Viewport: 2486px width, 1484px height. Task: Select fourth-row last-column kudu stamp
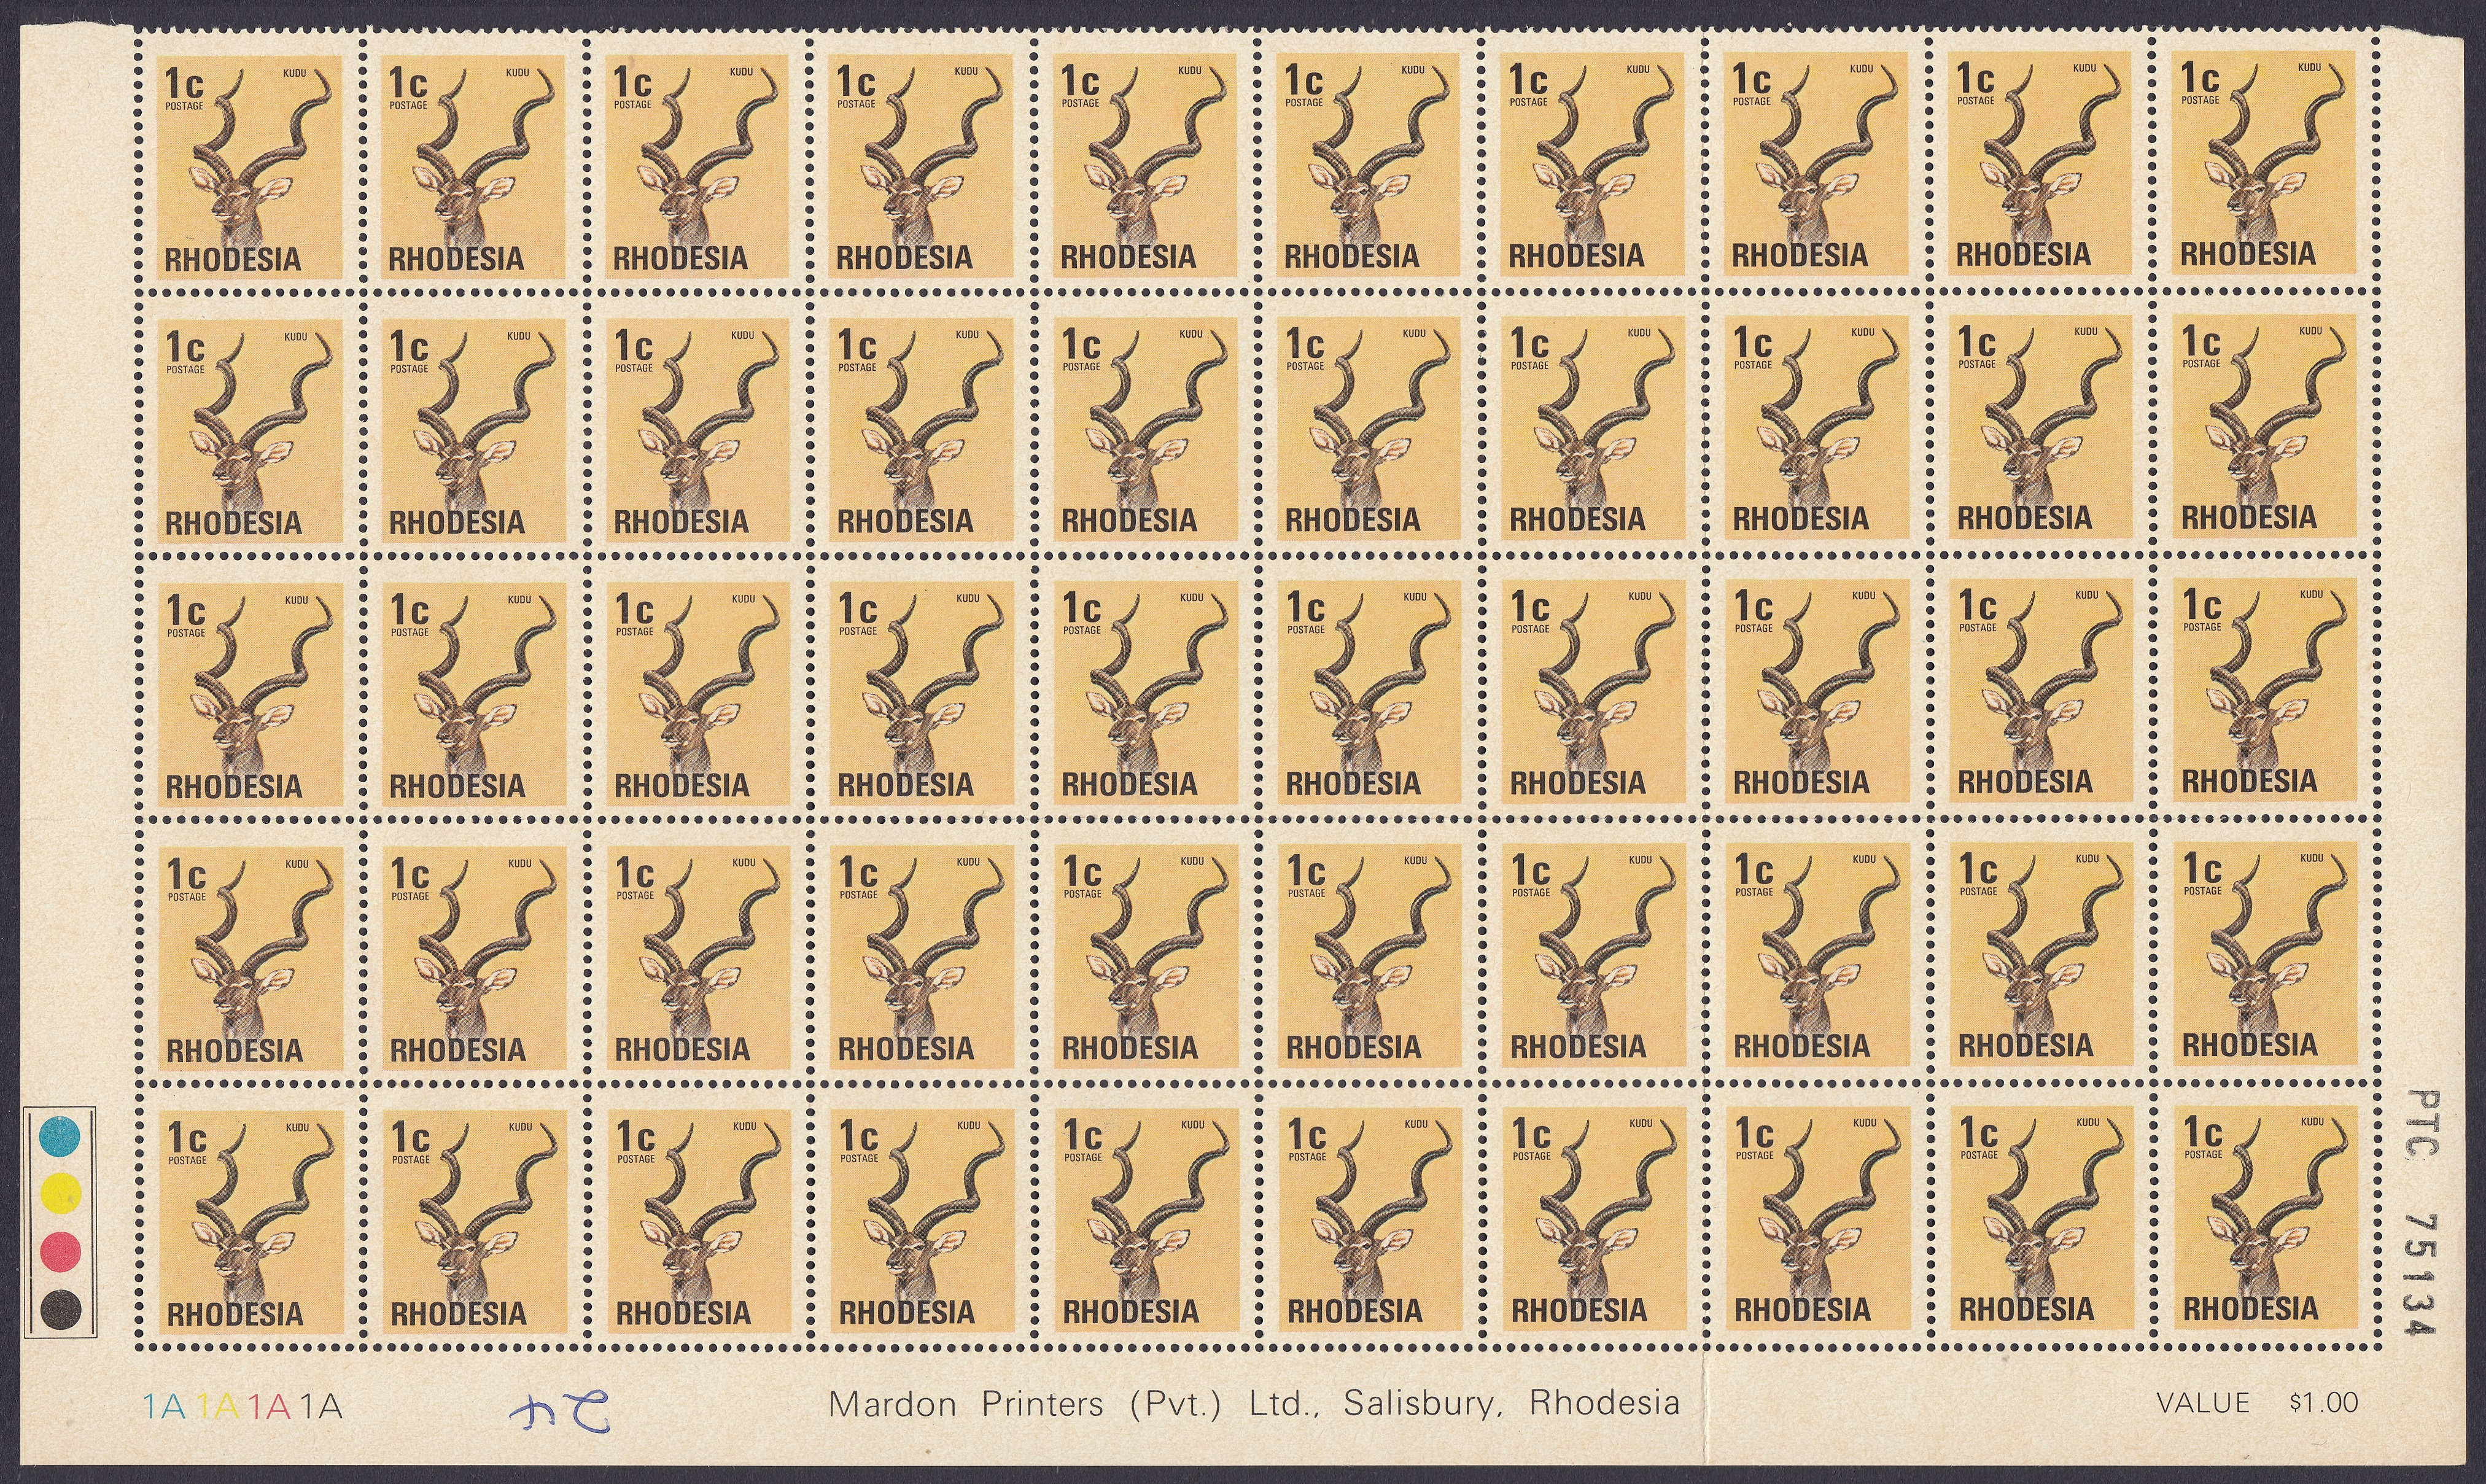click(2266, 953)
